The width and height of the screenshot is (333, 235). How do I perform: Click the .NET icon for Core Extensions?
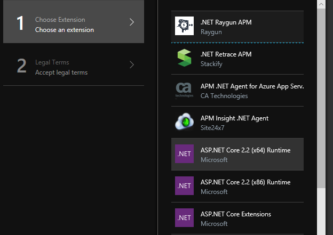click(184, 218)
